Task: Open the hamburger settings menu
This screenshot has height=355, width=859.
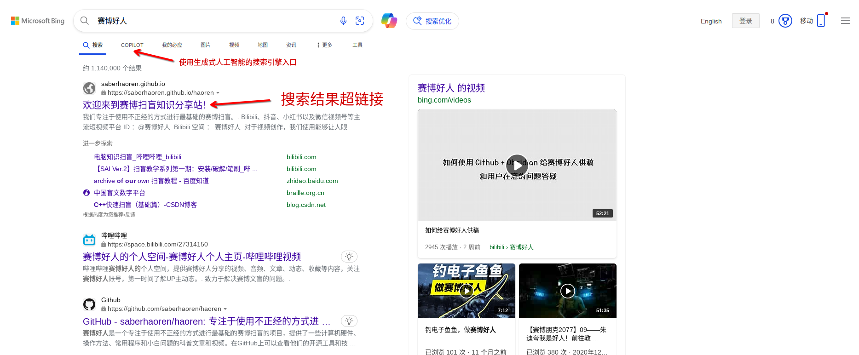Action: (845, 21)
